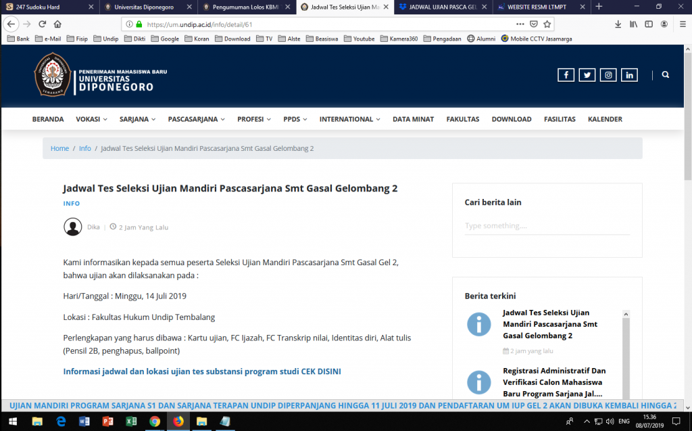692x431 pixels.
Task: Click the Berita terkini list scrollbar
Action: click(626, 352)
